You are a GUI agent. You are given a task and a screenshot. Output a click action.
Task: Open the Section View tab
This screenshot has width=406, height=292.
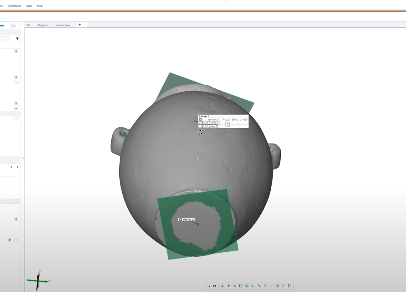(63, 25)
